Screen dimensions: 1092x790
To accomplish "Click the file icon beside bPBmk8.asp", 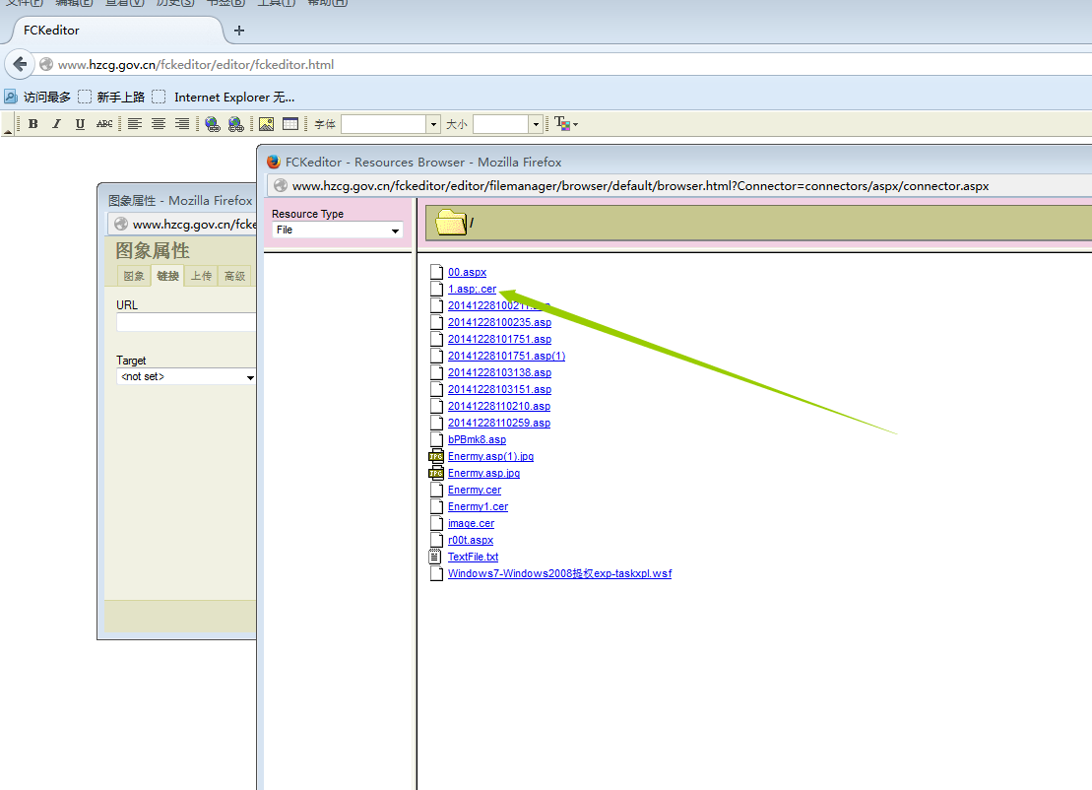I will pyautogui.click(x=436, y=439).
